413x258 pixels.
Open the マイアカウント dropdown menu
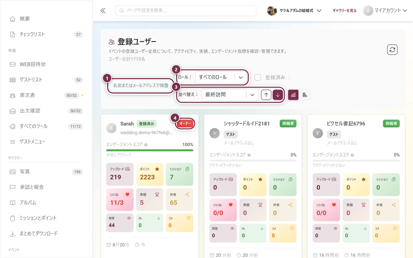point(385,11)
